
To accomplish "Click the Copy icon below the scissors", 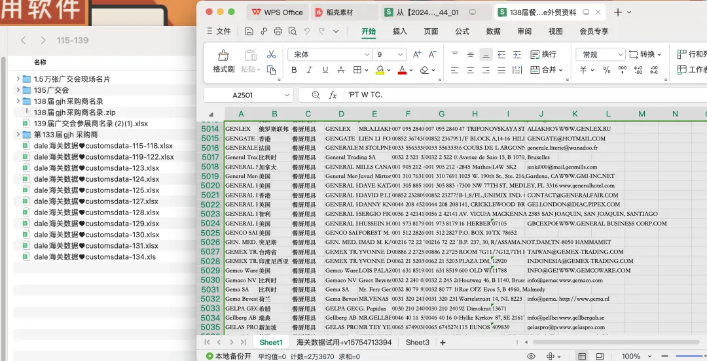I will tap(272, 70).
